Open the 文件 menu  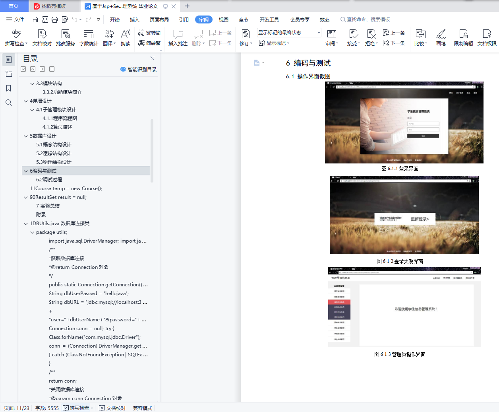[15, 19]
